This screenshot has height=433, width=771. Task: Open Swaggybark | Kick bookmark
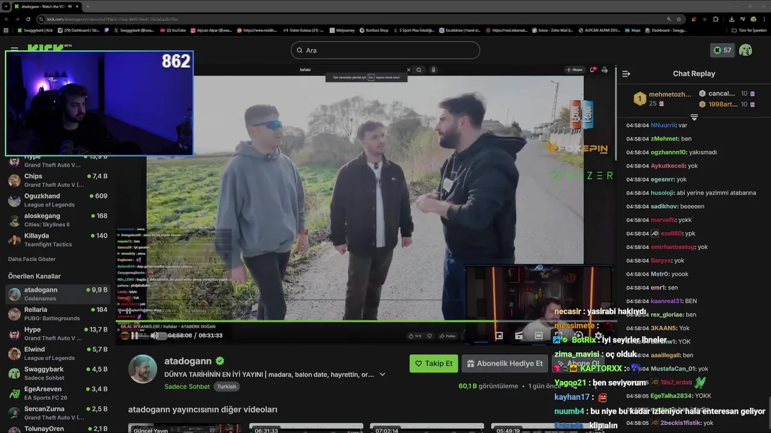pos(35,30)
